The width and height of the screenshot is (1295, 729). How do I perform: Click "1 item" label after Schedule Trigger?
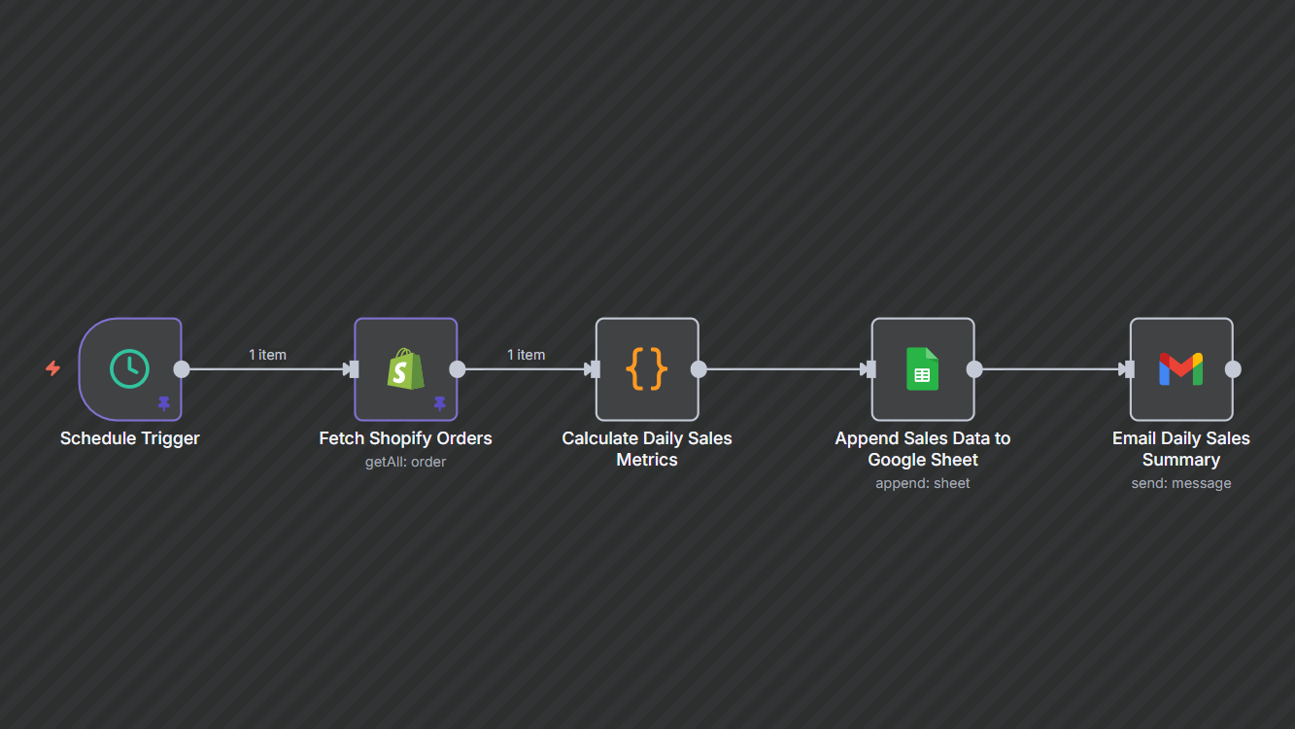click(267, 355)
